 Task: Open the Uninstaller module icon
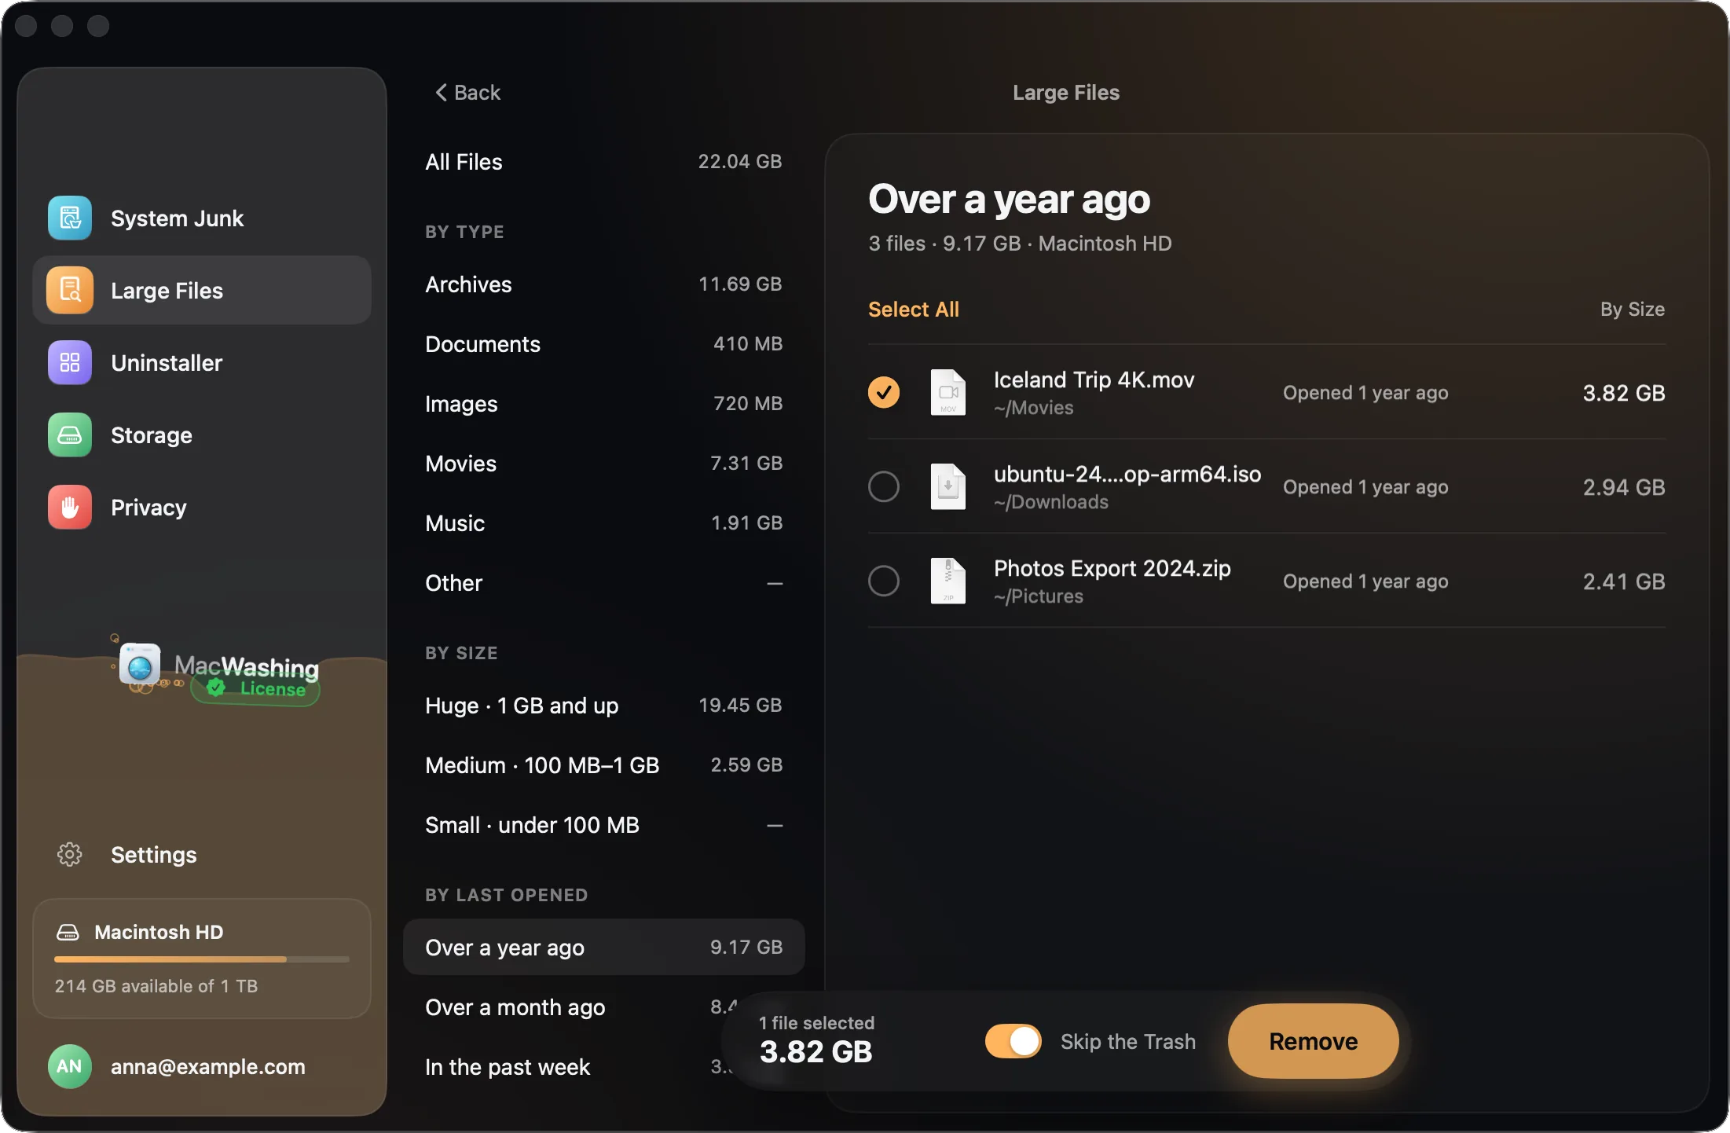point(70,363)
